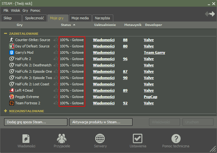The image size is (217, 153).
Task: Click the Half-Life 2: Episode Two icon
Action: [x=12, y=78]
